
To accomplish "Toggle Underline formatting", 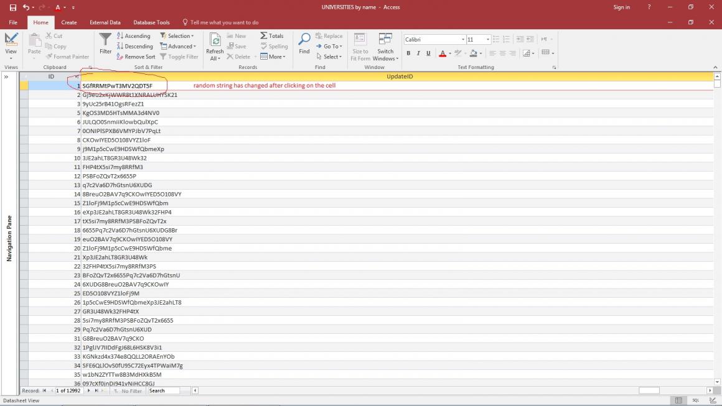I will (x=428, y=53).
